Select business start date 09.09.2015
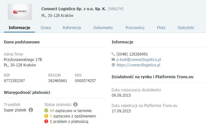 [121, 95]
